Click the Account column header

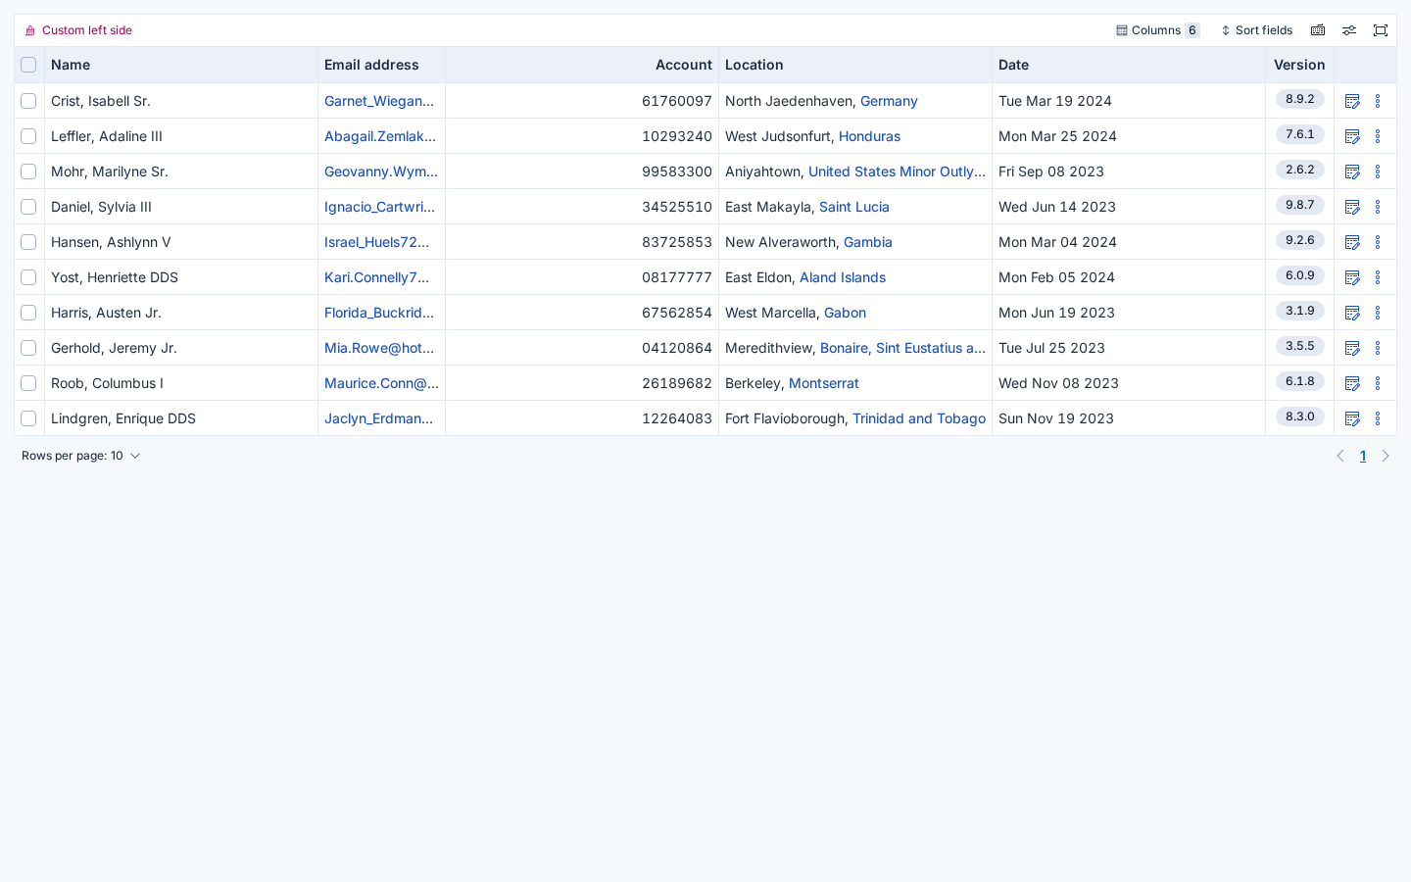coord(582,65)
